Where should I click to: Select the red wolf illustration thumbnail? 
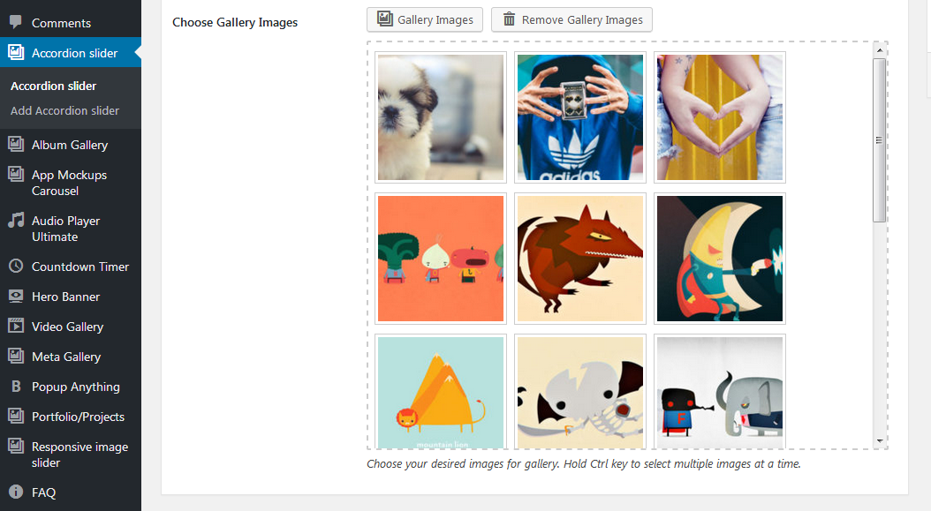(580, 259)
